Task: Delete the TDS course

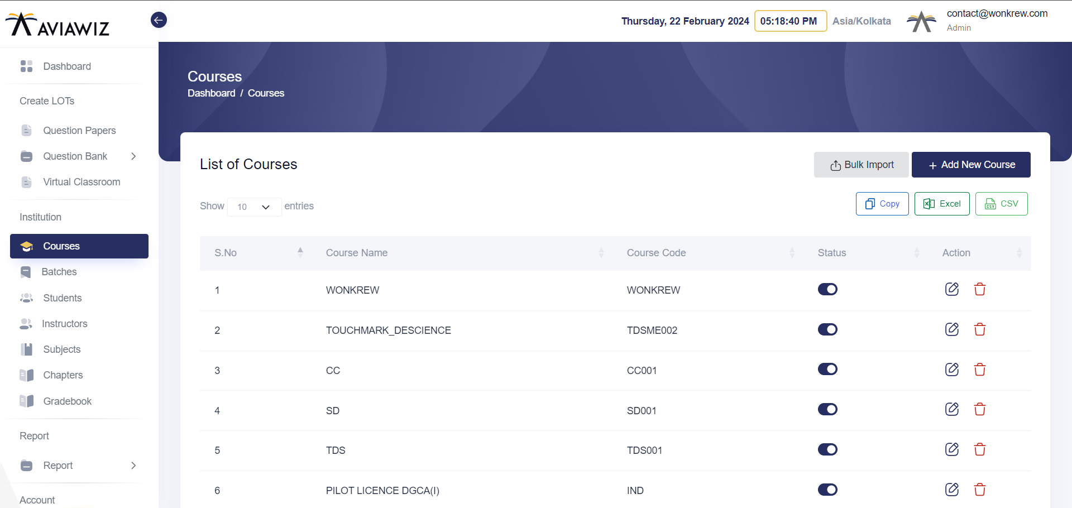Action: pos(980,449)
